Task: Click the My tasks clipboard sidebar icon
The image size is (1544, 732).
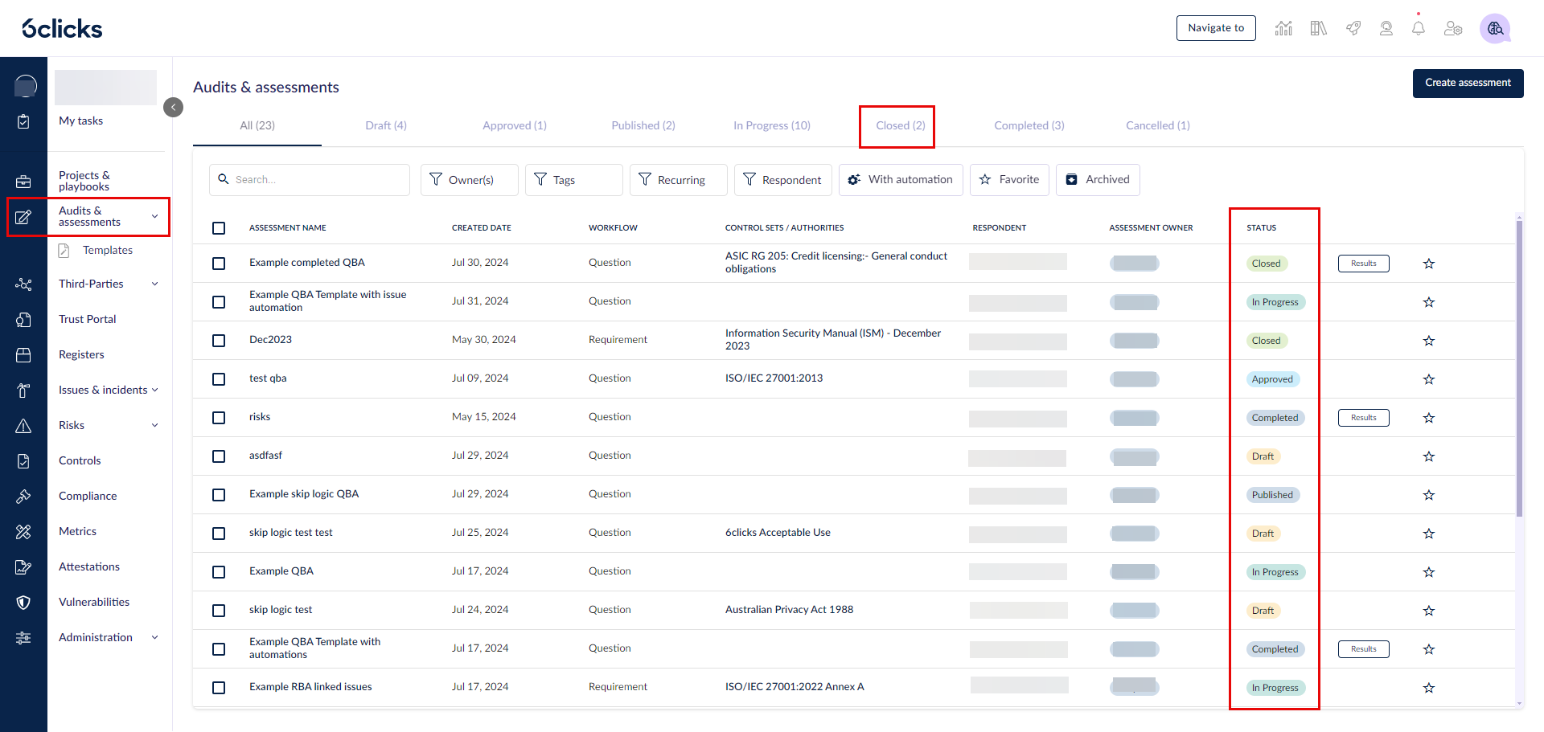Action: click(x=23, y=121)
